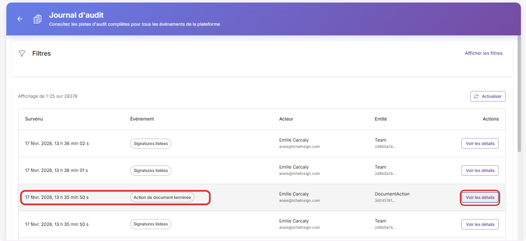Click the Journal d'audit title
526x241 pixels.
pos(76,15)
